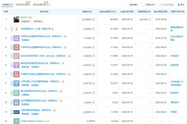187x124 pixels.
Task: Click equity structure icon after 汉海信息技术
Action: (x=53, y=29)
